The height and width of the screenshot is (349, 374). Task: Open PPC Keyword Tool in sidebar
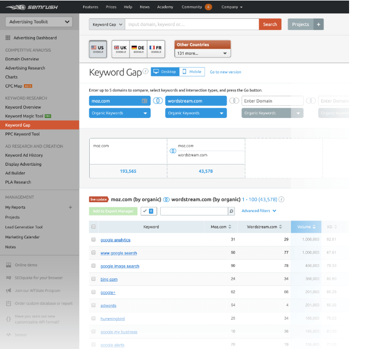(22, 134)
